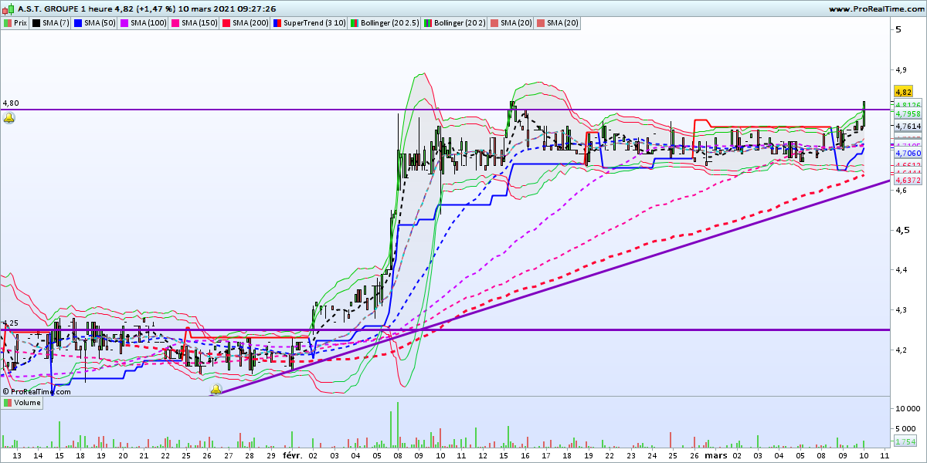Click the pink SMA (150) color swatch
The image size is (927, 463).
click(176, 23)
